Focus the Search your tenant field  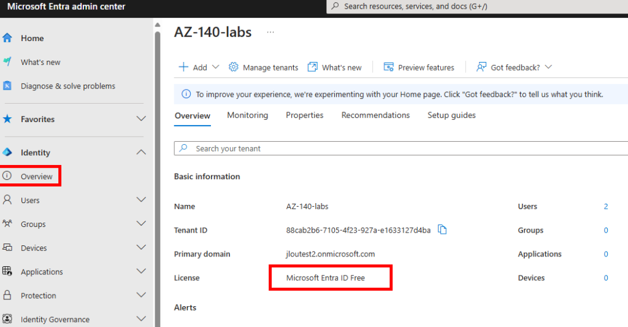click(x=401, y=148)
